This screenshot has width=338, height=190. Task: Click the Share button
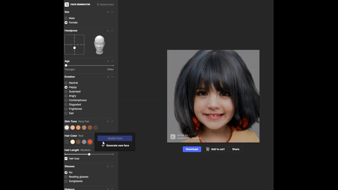(x=236, y=149)
